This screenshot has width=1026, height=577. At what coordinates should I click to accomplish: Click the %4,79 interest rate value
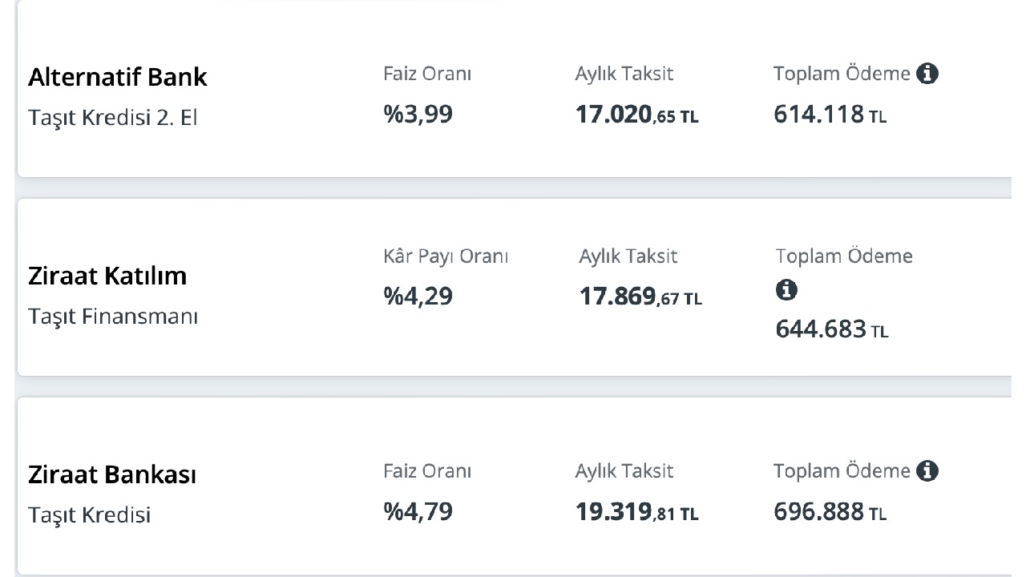[418, 512]
